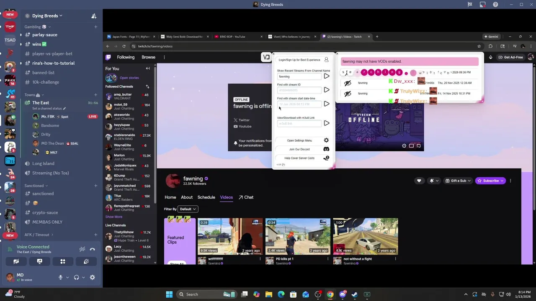Open the Following page on Twitch
Viewport: 536px width, 301px height.
click(x=126, y=57)
